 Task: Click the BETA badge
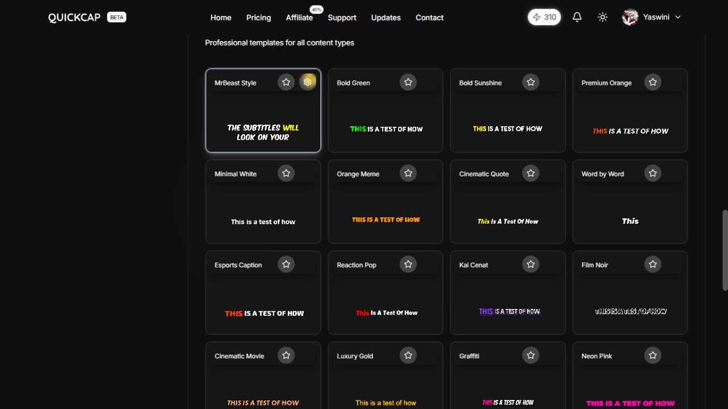(117, 18)
